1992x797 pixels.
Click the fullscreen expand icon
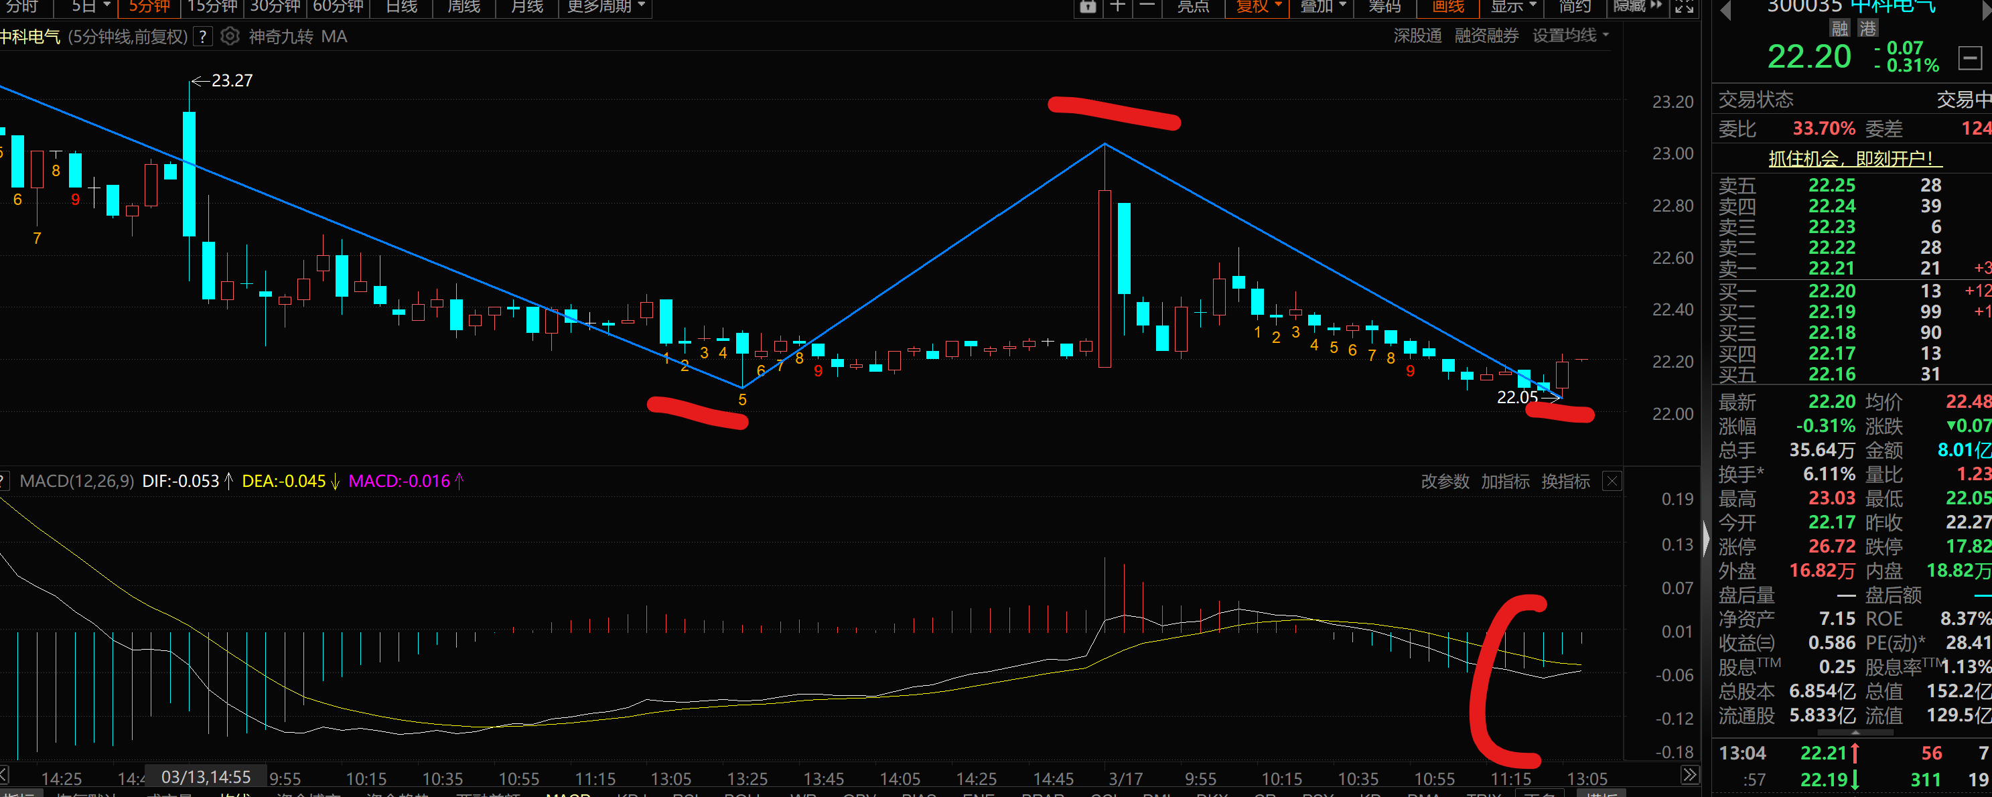[1685, 6]
